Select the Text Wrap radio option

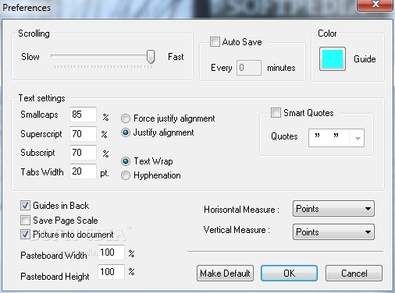126,161
